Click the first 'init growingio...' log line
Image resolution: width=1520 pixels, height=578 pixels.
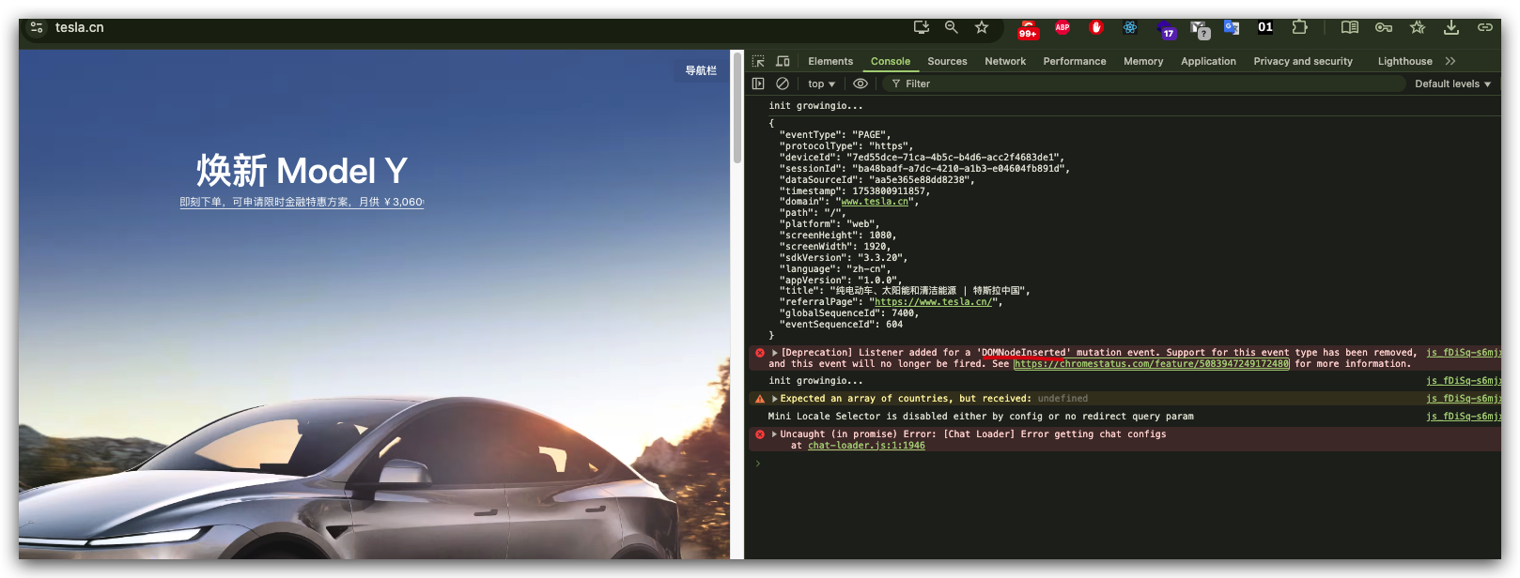[x=815, y=106]
